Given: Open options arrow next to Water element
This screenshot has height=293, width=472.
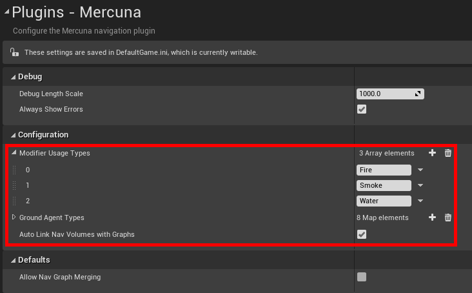Looking at the screenshot, I should 420,201.
